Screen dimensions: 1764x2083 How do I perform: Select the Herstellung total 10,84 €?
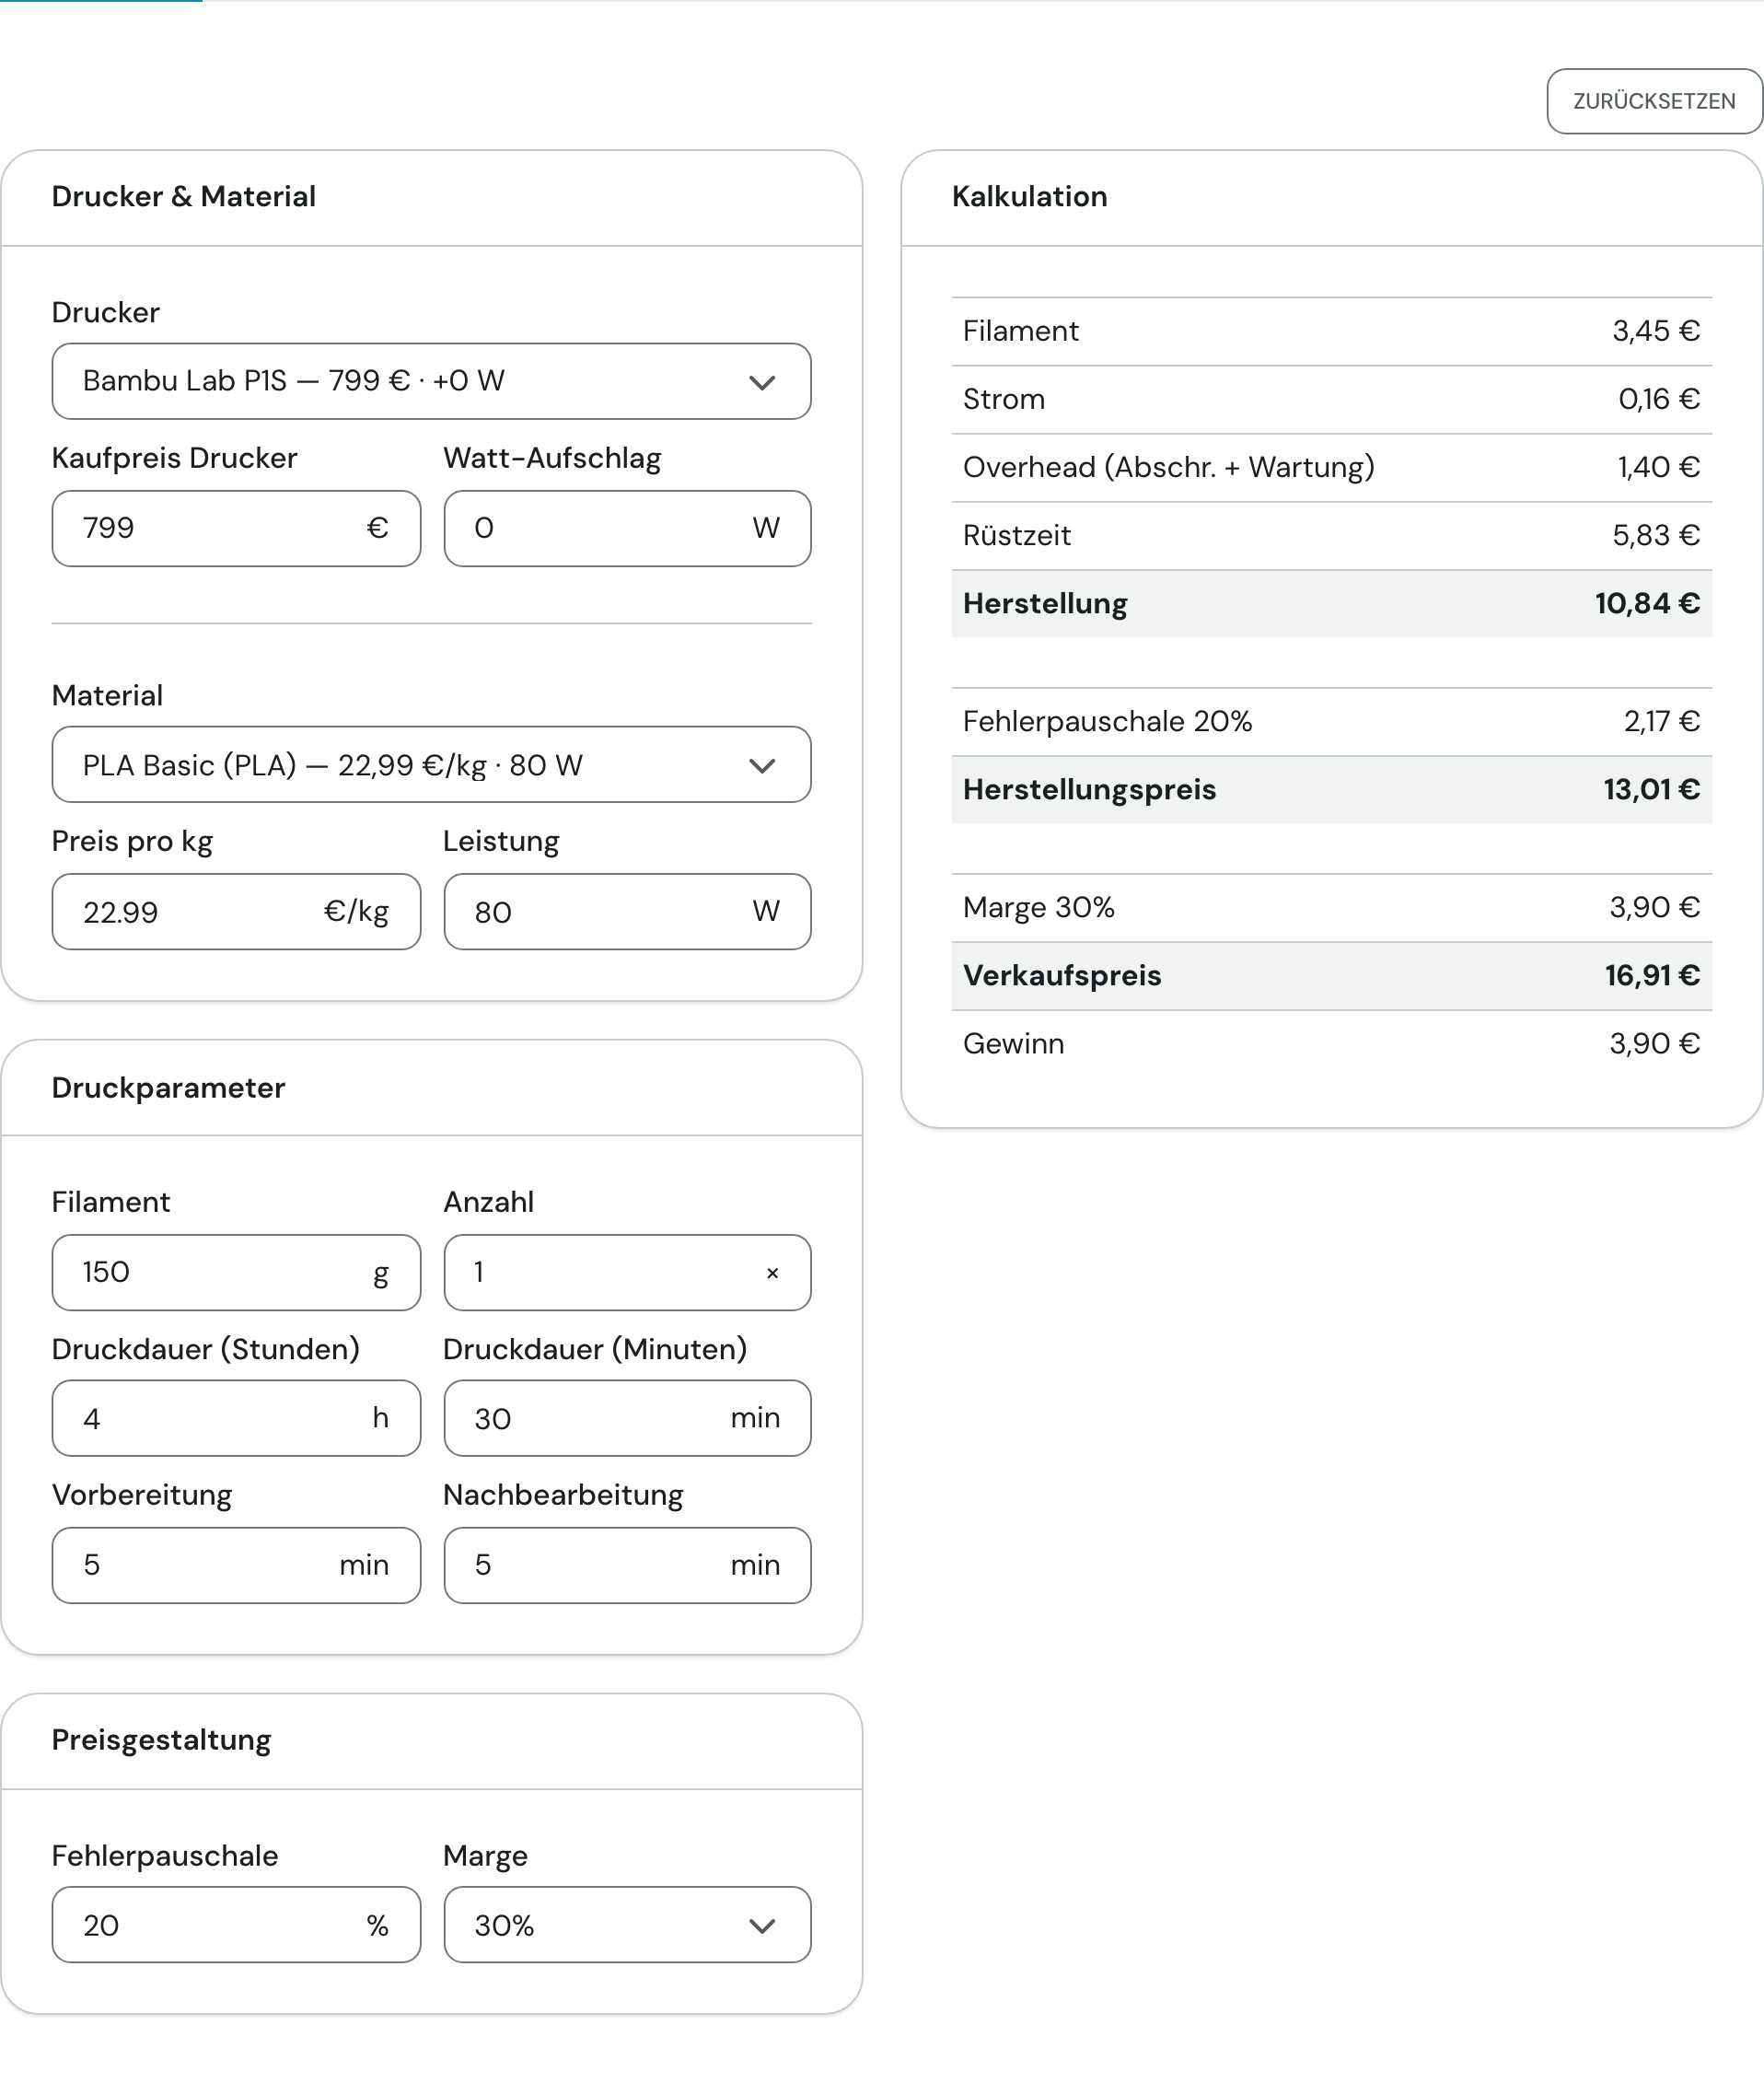1647,603
